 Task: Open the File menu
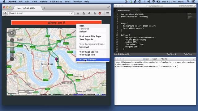tap(21, 2)
